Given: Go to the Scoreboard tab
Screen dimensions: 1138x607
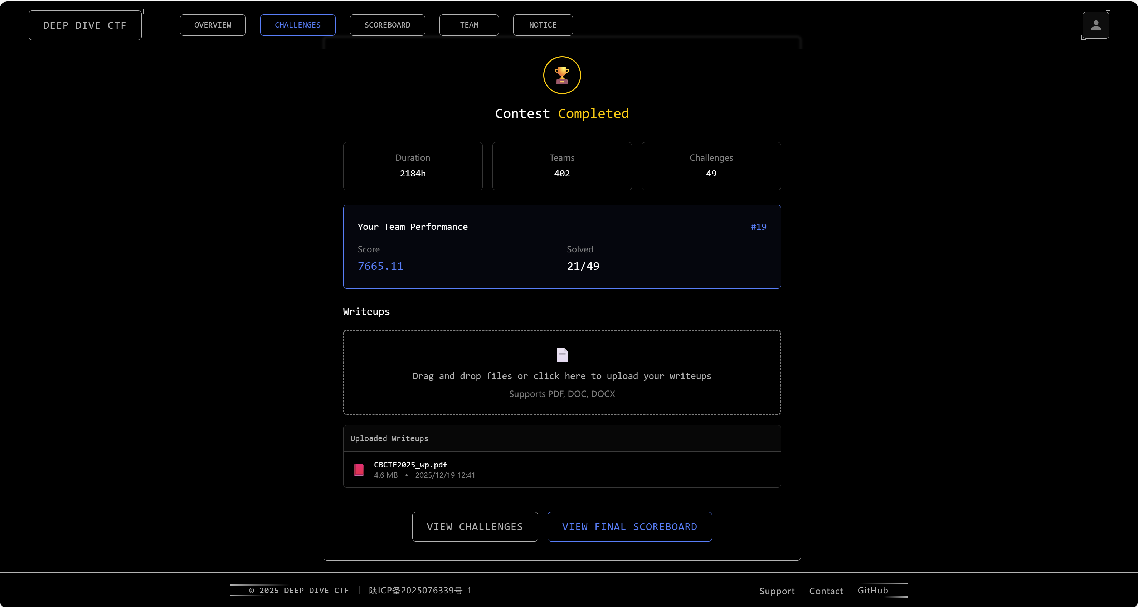Looking at the screenshot, I should tap(387, 25).
